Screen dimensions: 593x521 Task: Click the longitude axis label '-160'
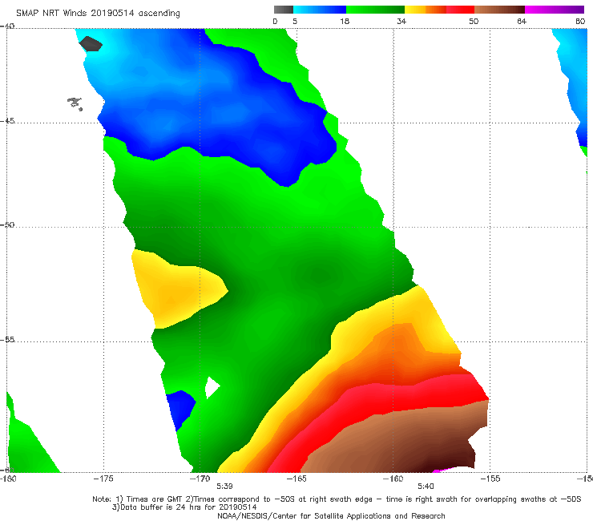pos(393,479)
